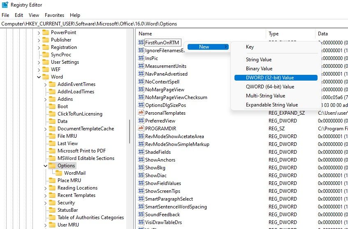Image resolution: width=348 pixels, height=229 pixels.
Task: Click the WordMail folder icon
Action: (59, 173)
